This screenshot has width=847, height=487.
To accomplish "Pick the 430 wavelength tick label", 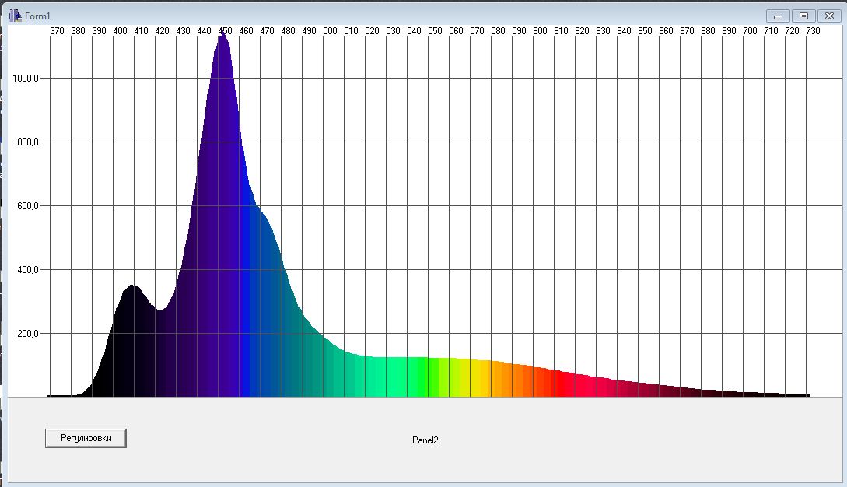I will coord(183,31).
